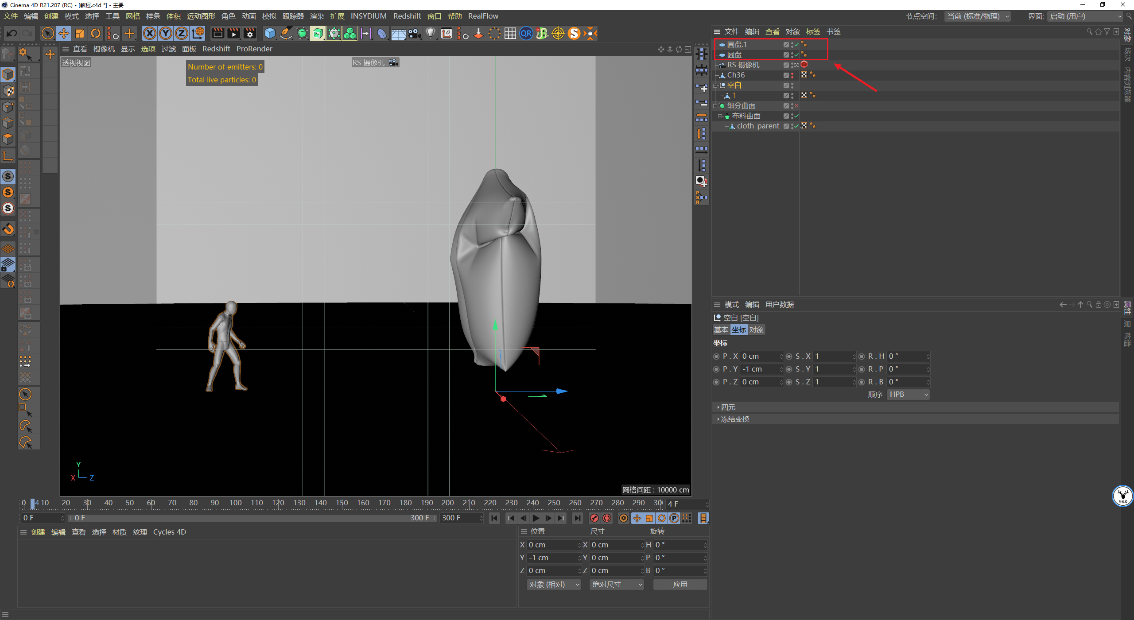This screenshot has width=1134, height=620.
Task: Toggle the P.X animation radio dot
Action: point(716,356)
